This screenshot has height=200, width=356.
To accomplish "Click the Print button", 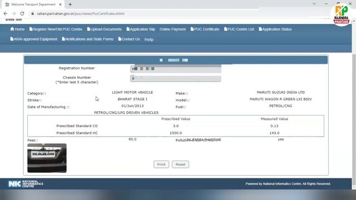I will click(x=161, y=164).
